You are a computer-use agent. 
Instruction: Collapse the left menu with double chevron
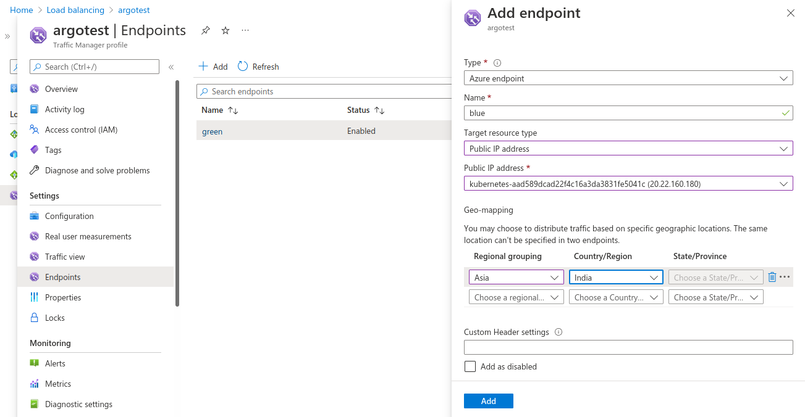tap(171, 67)
